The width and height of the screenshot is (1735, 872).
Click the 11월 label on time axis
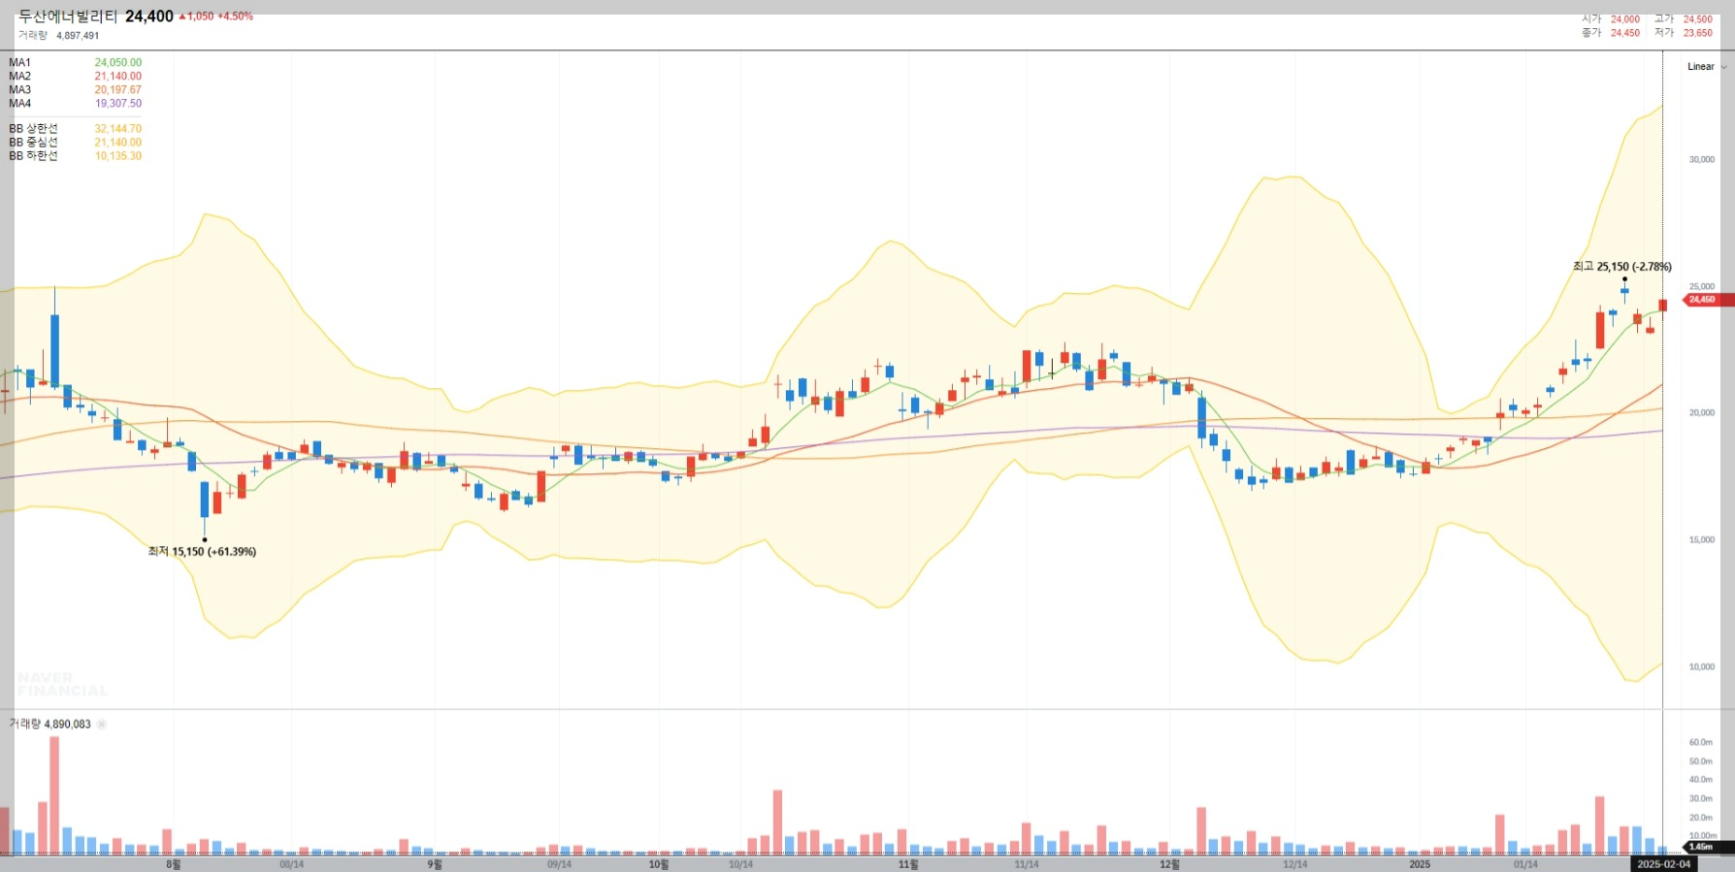tap(908, 864)
